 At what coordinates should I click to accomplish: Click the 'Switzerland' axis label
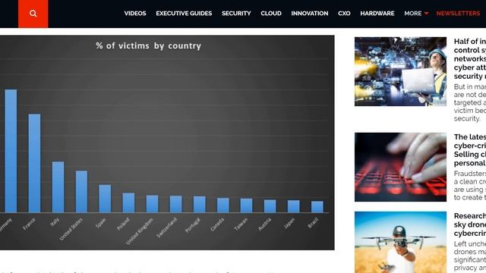pyautogui.click(x=167, y=227)
